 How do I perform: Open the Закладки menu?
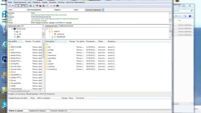tap(52, 2)
